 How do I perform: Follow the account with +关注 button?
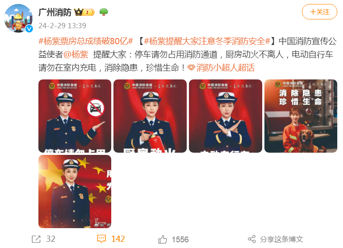[319, 12]
